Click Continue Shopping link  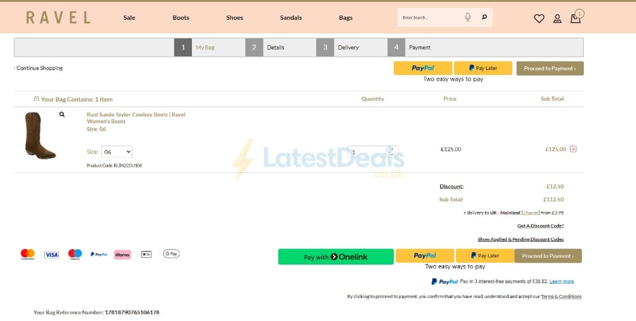tap(39, 68)
